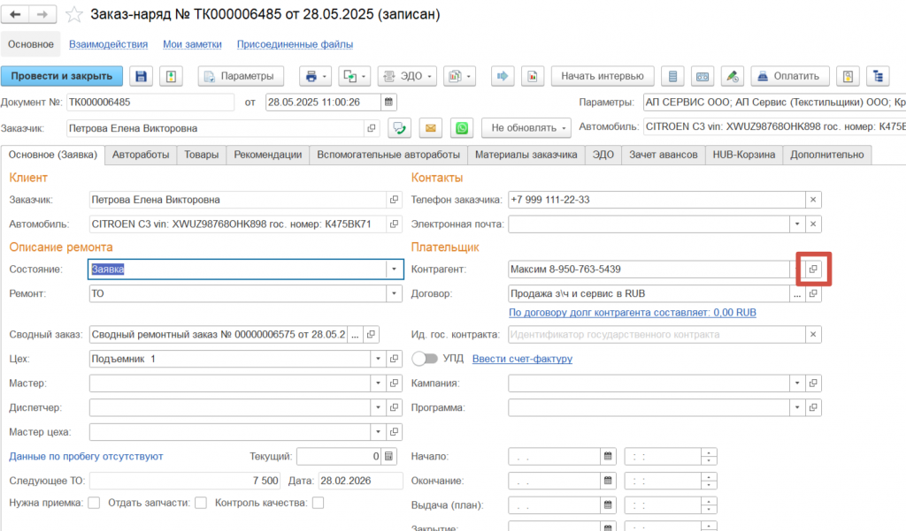
Task: Click the open icon next to Контрагент
Action: tap(814, 269)
